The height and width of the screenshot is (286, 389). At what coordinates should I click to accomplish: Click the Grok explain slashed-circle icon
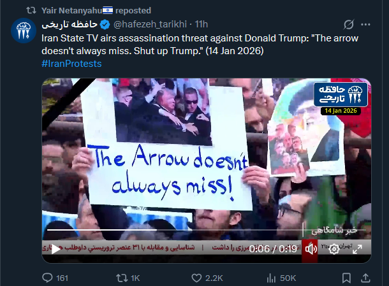[349, 24]
